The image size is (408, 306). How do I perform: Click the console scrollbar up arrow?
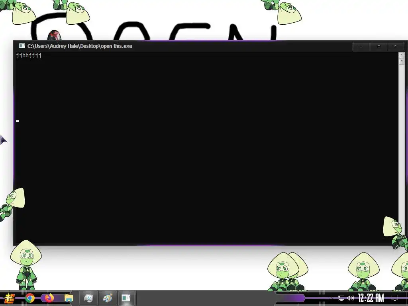click(x=402, y=55)
